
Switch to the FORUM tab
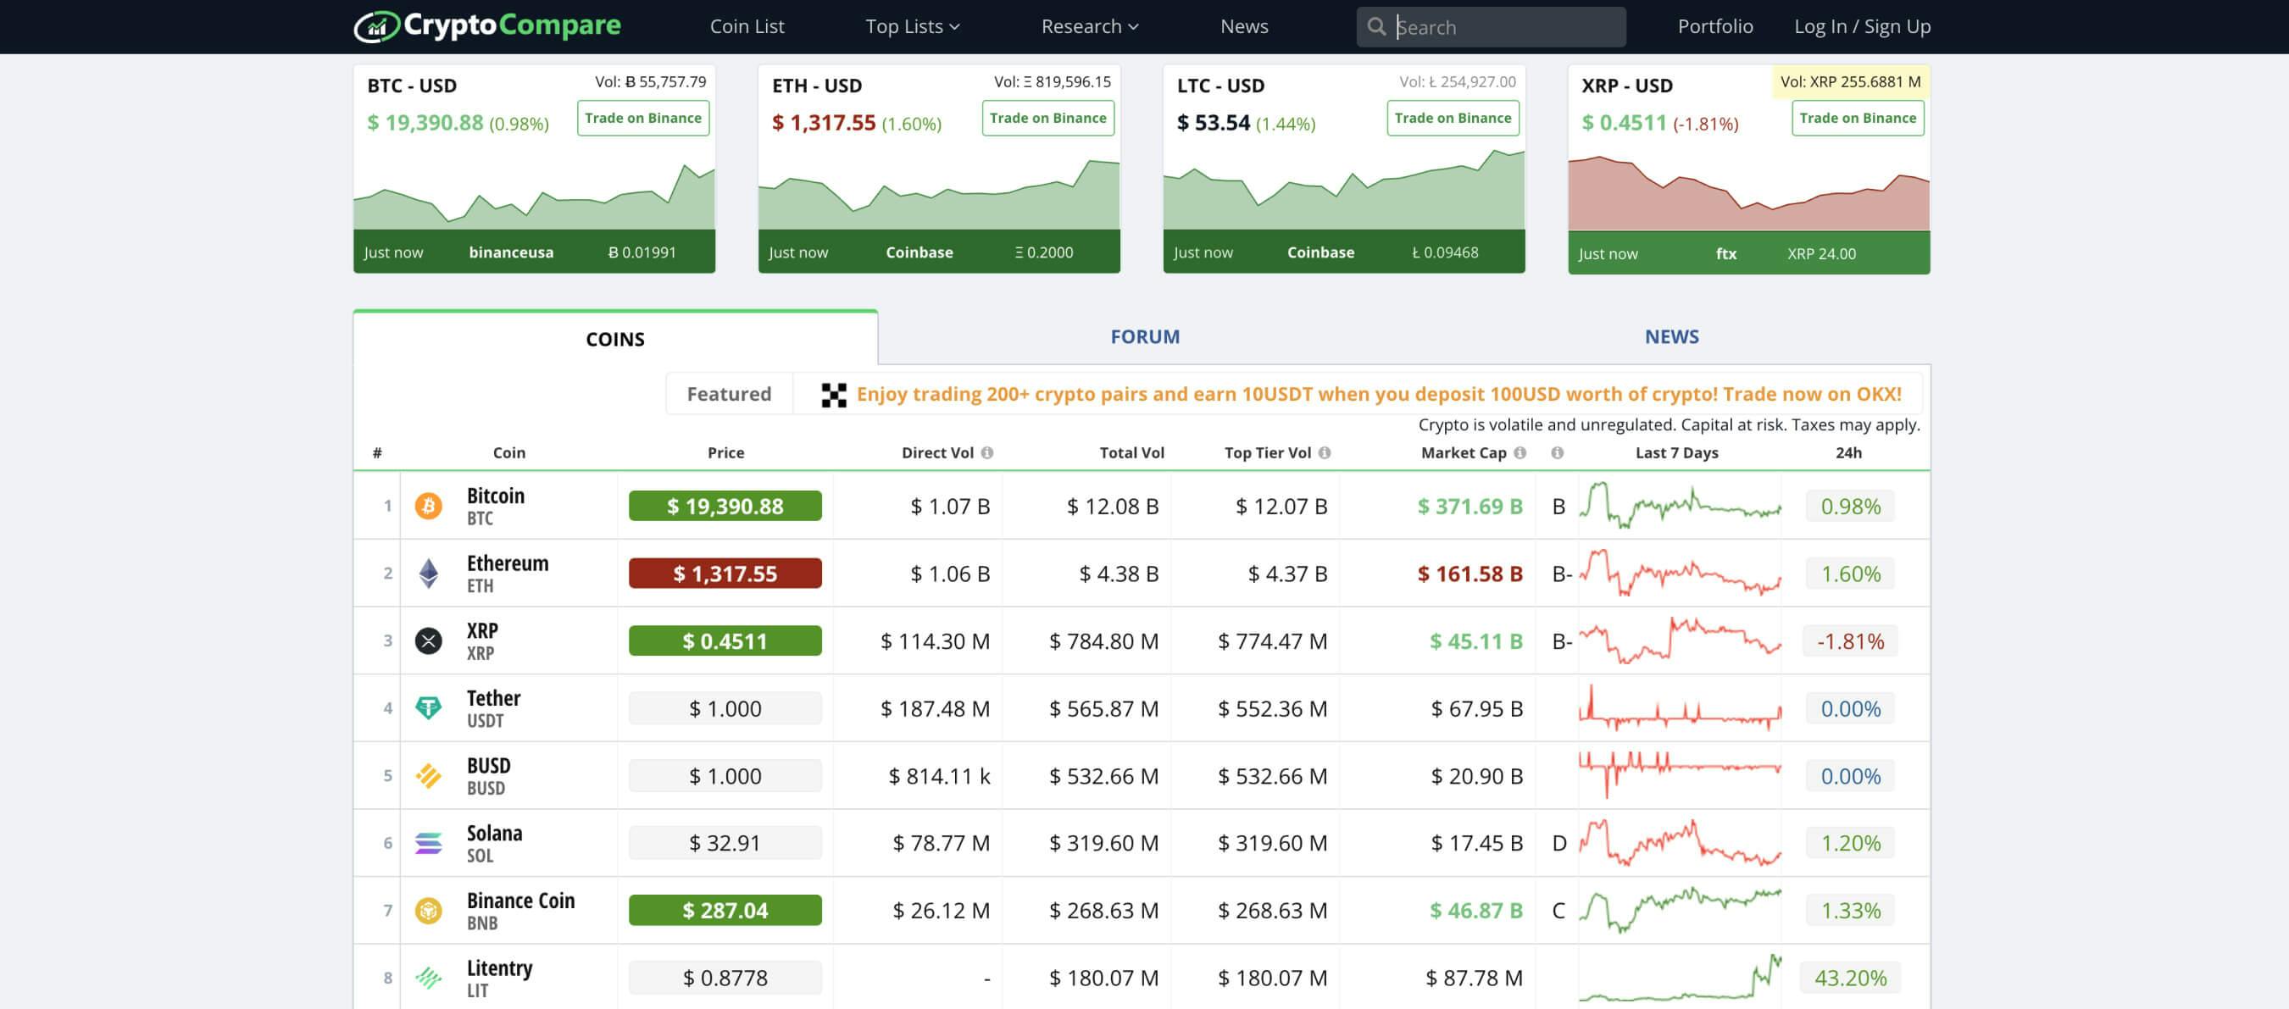coord(1144,336)
